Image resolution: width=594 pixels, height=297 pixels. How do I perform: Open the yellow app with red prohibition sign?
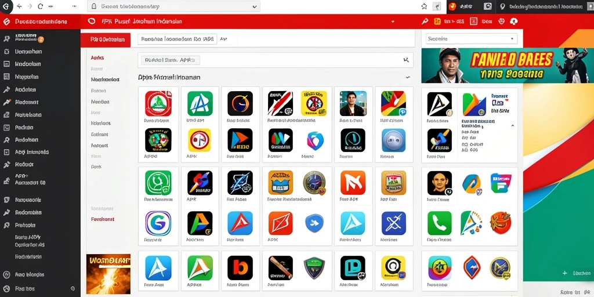314,103
